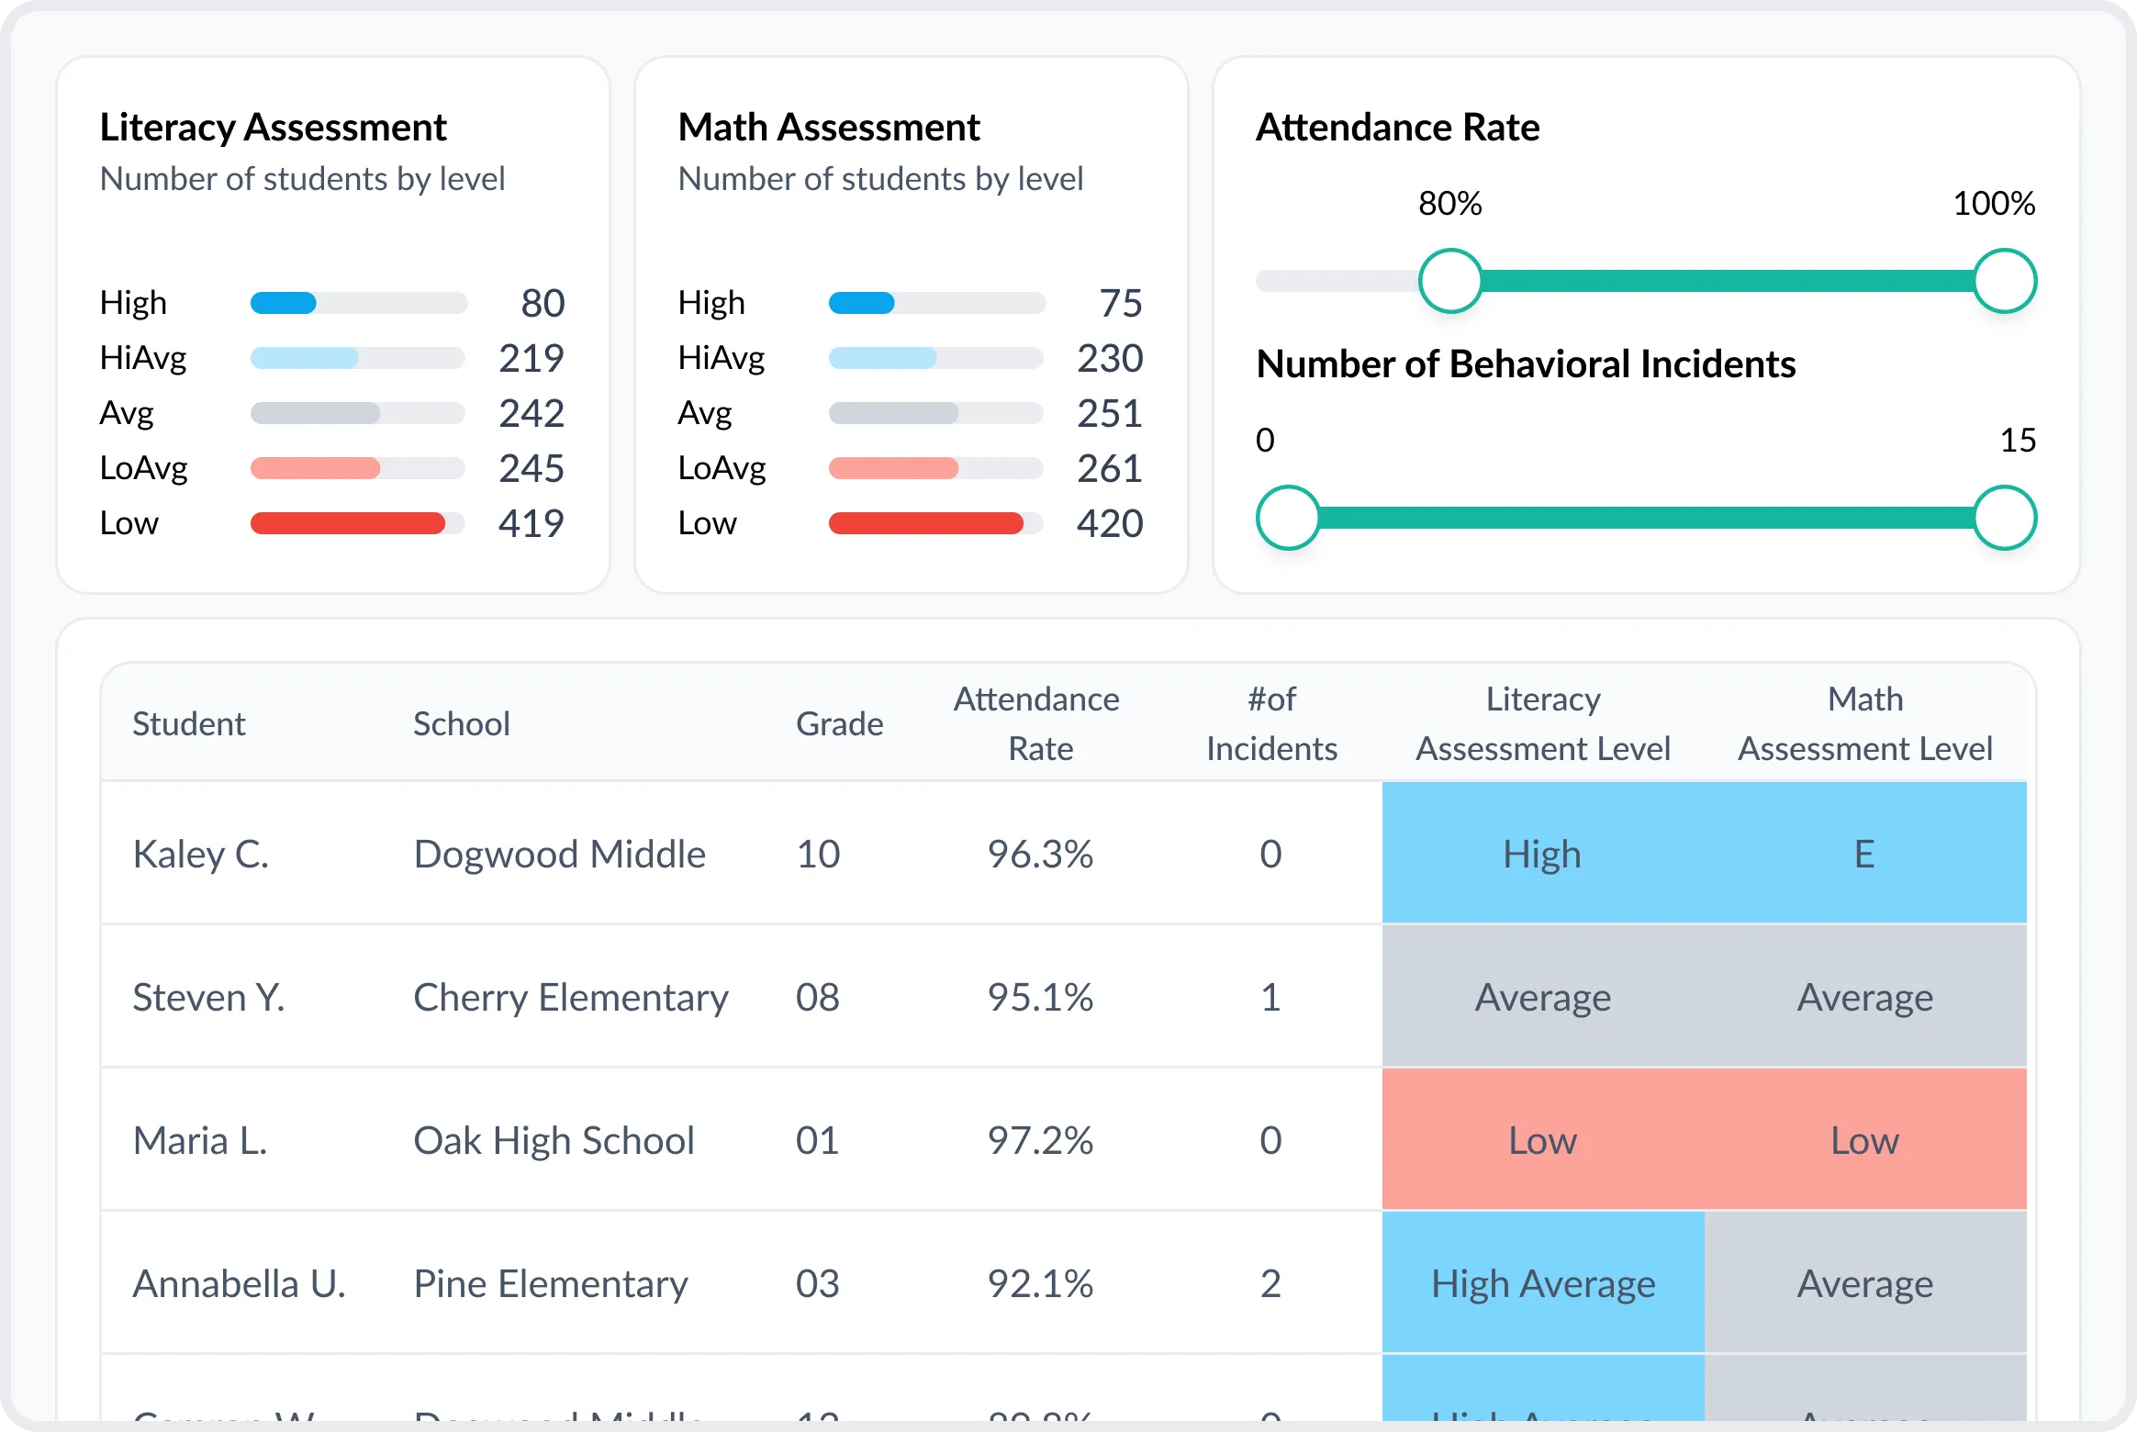Click Maria L.'s incident count of 0
The width and height of the screenshot is (2137, 1432).
click(1270, 1141)
